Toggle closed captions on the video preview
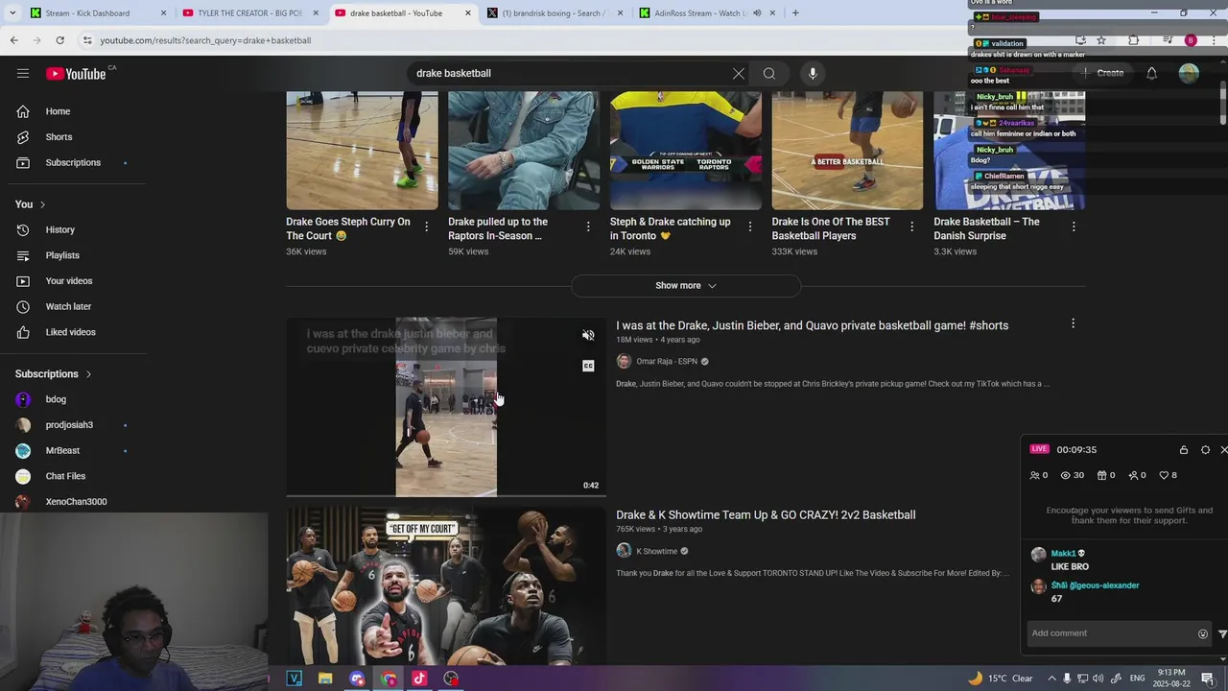The width and height of the screenshot is (1228, 691). pos(588,366)
